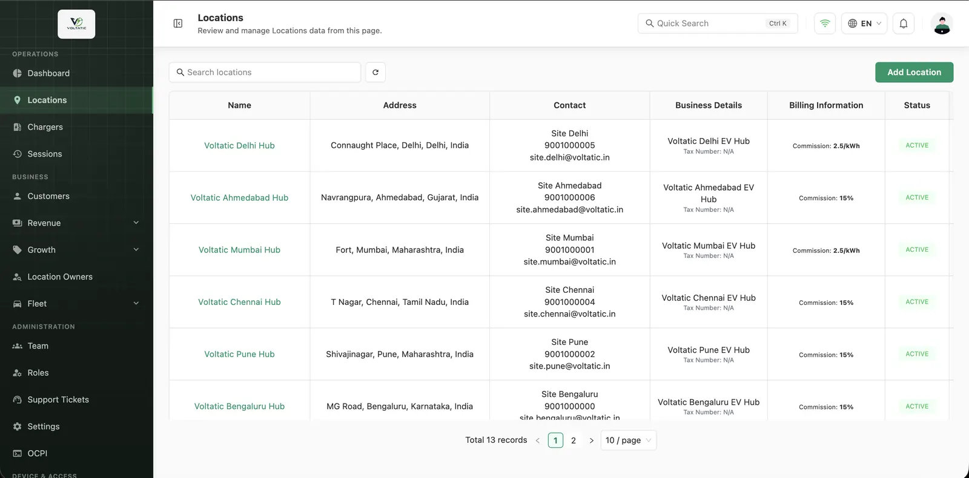The width and height of the screenshot is (969, 478).
Task: Click the Billing Information column header
Action: tap(826, 105)
